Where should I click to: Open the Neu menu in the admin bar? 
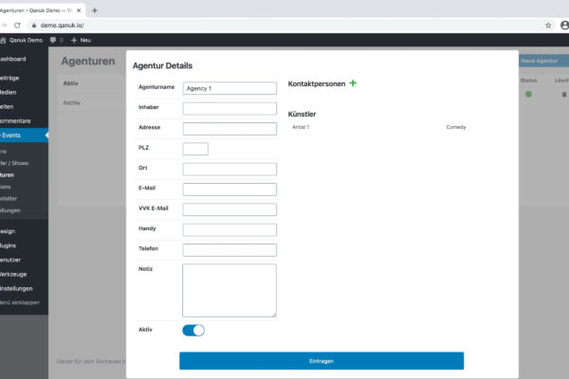(x=82, y=40)
